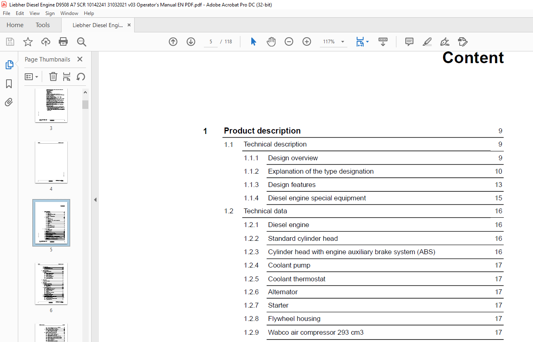This screenshot has height=342, width=533.
Task: Add a comment sticky note
Action: point(409,42)
